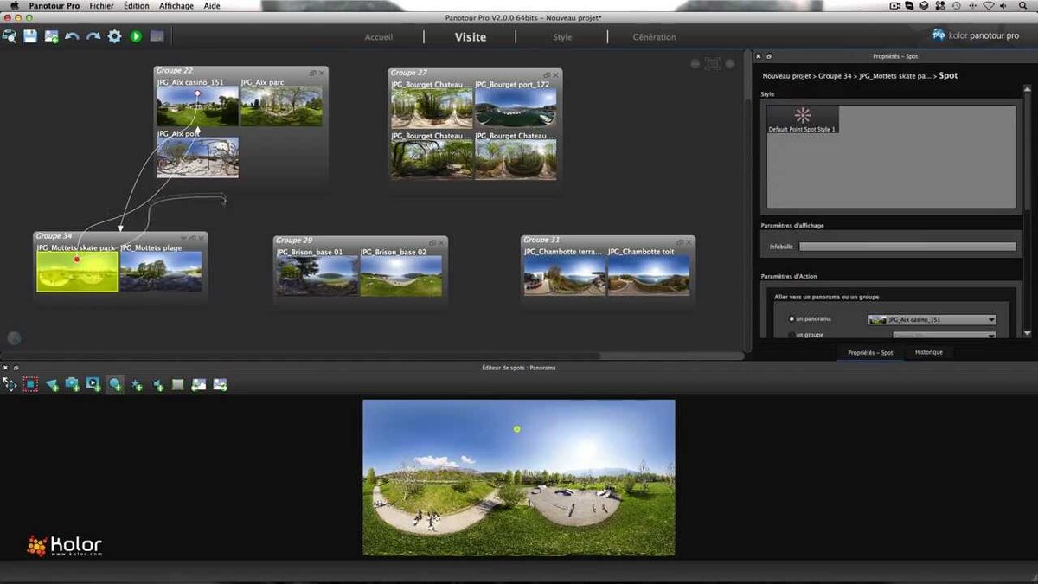Click the detach icon on Groupe 31 header

pos(680,241)
